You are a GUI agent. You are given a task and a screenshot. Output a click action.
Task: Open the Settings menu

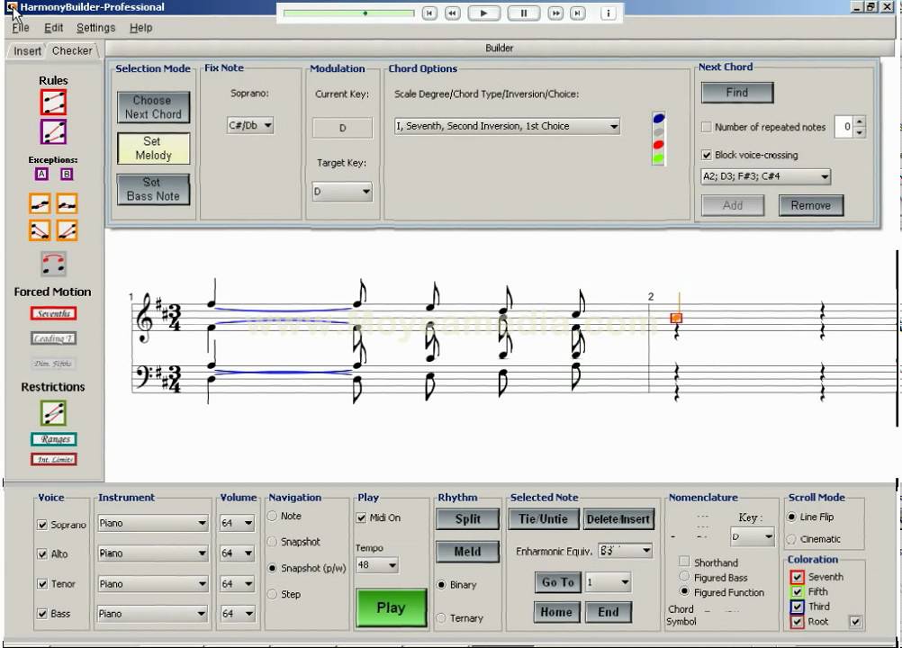click(x=95, y=28)
